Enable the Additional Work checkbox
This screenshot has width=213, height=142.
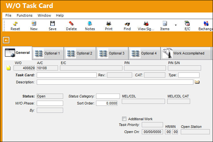pyautogui.click(x=124, y=119)
